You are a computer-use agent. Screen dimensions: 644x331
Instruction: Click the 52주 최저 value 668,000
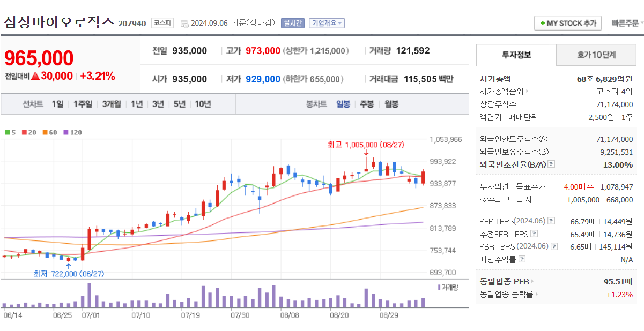[x=620, y=200]
